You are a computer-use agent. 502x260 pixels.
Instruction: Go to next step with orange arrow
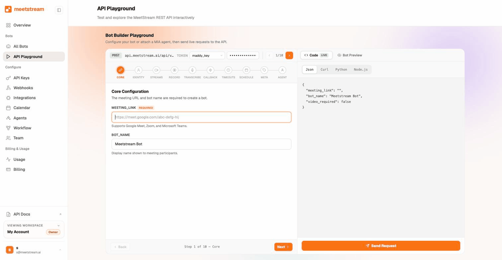click(x=289, y=56)
